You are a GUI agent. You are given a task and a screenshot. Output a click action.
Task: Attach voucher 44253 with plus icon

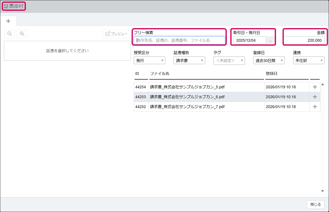tap(315, 97)
